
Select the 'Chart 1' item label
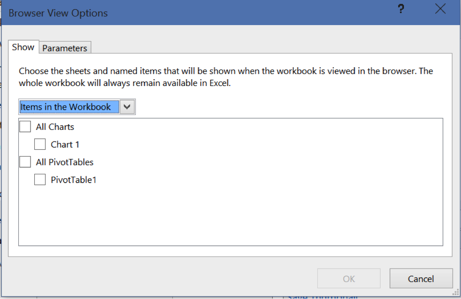tap(65, 144)
